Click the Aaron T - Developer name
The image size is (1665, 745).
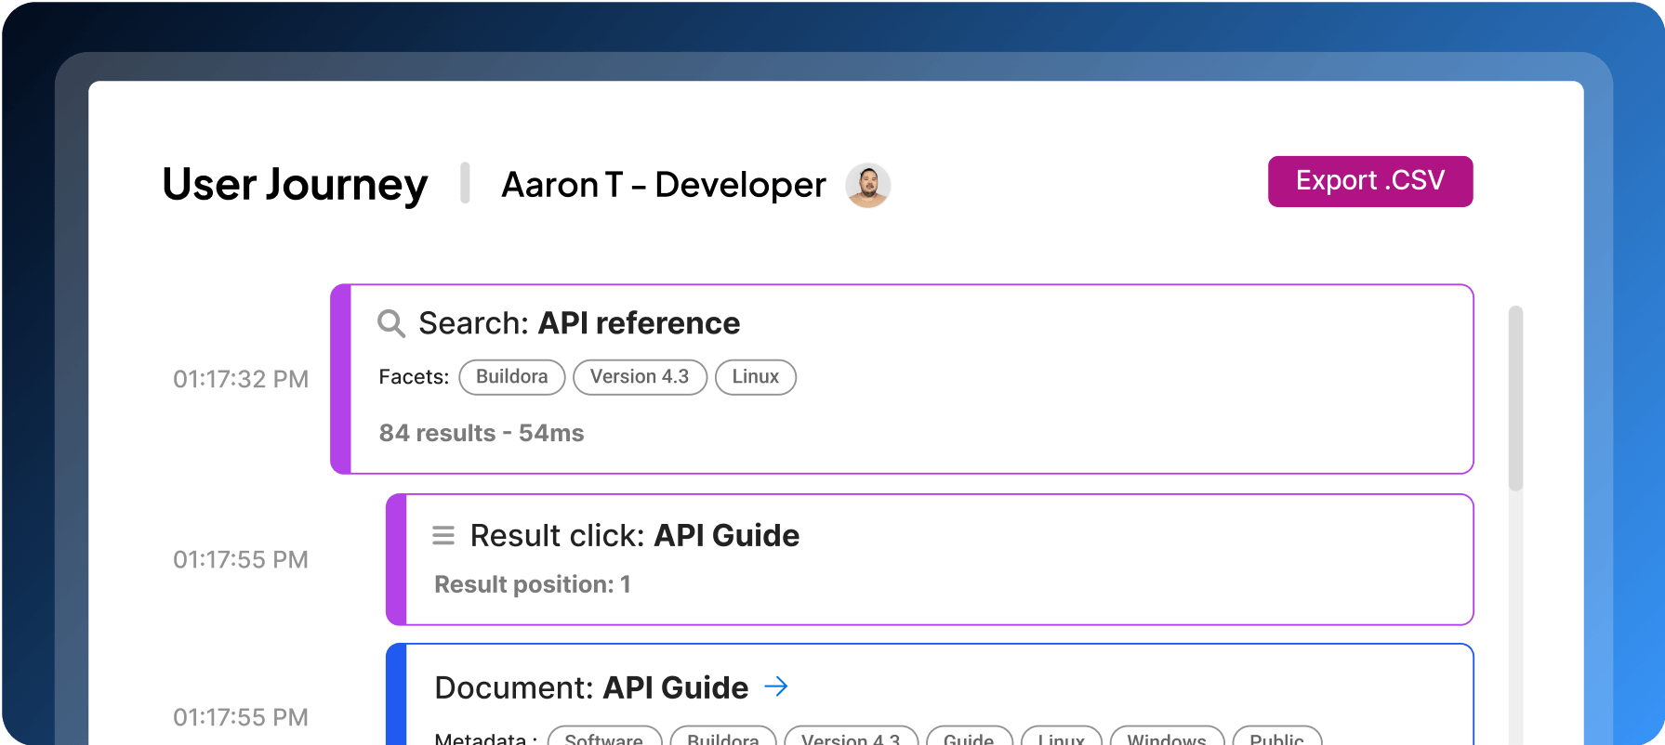pyautogui.click(x=663, y=185)
